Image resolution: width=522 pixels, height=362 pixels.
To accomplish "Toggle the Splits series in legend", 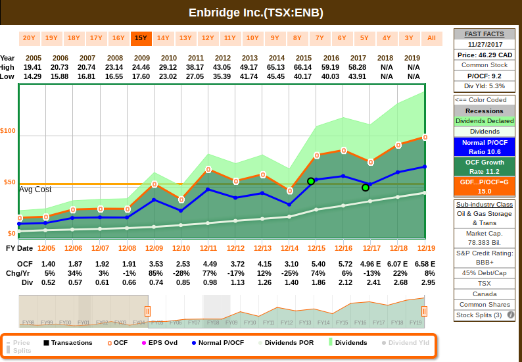I will 19,350.
